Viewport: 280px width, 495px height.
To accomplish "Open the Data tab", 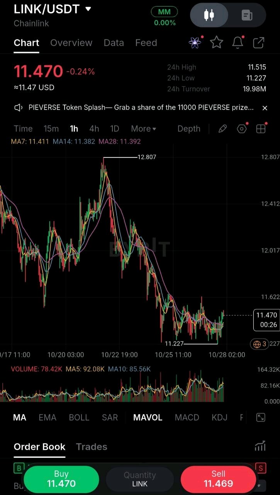I will pyautogui.click(x=114, y=43).
